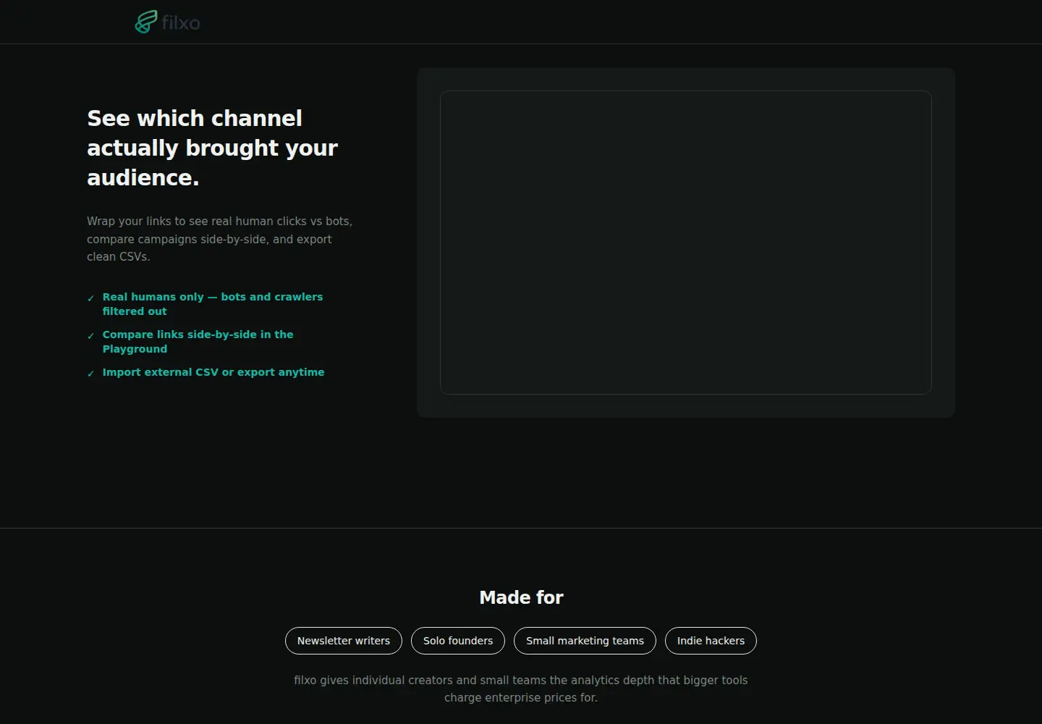Click the 'Made for' heading

click(521, 597)
